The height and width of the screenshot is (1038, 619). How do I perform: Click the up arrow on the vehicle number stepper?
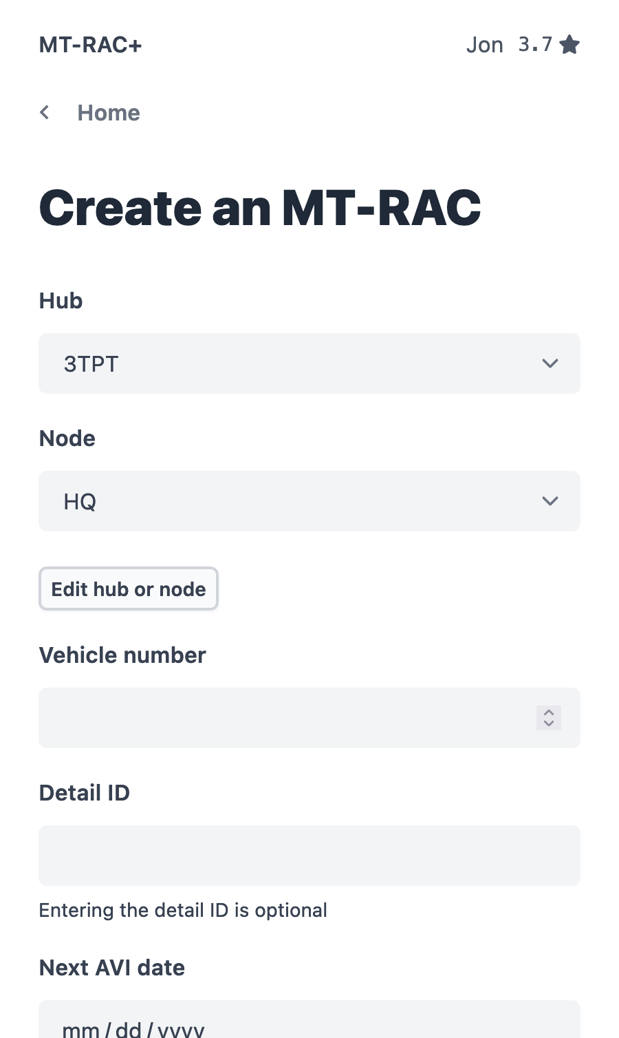548,713
